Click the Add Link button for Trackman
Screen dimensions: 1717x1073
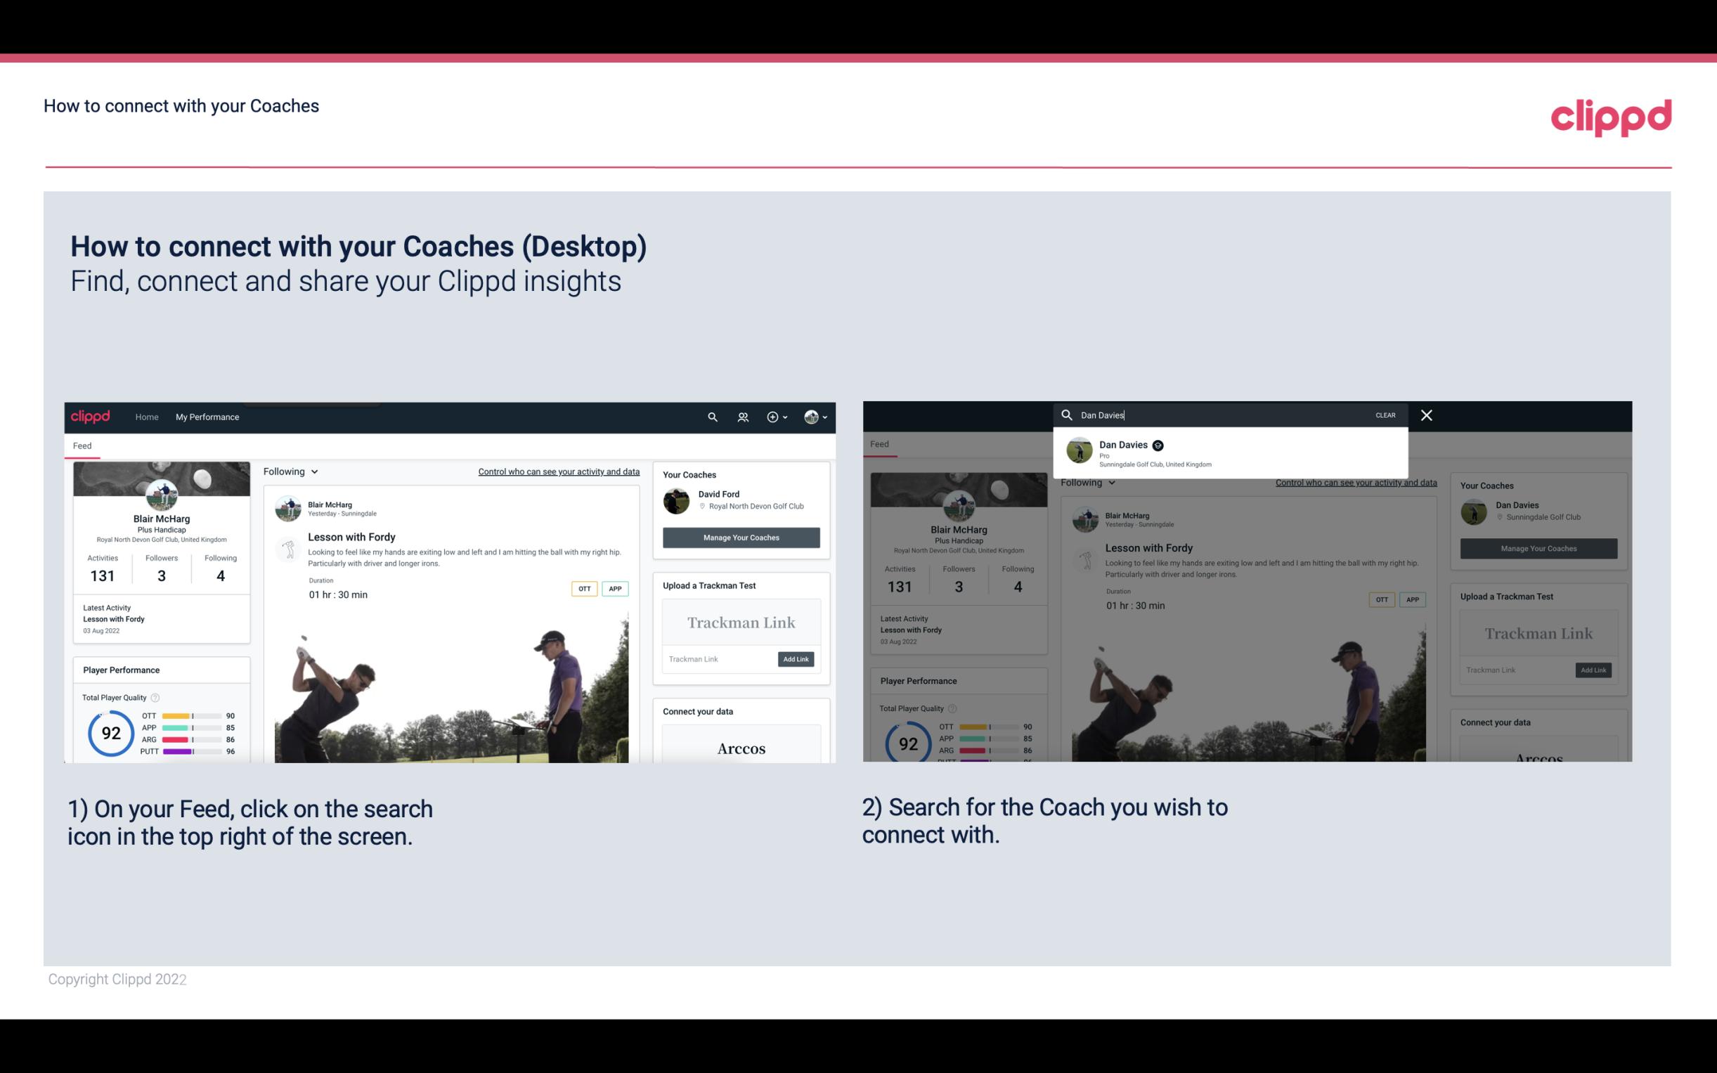796,659
